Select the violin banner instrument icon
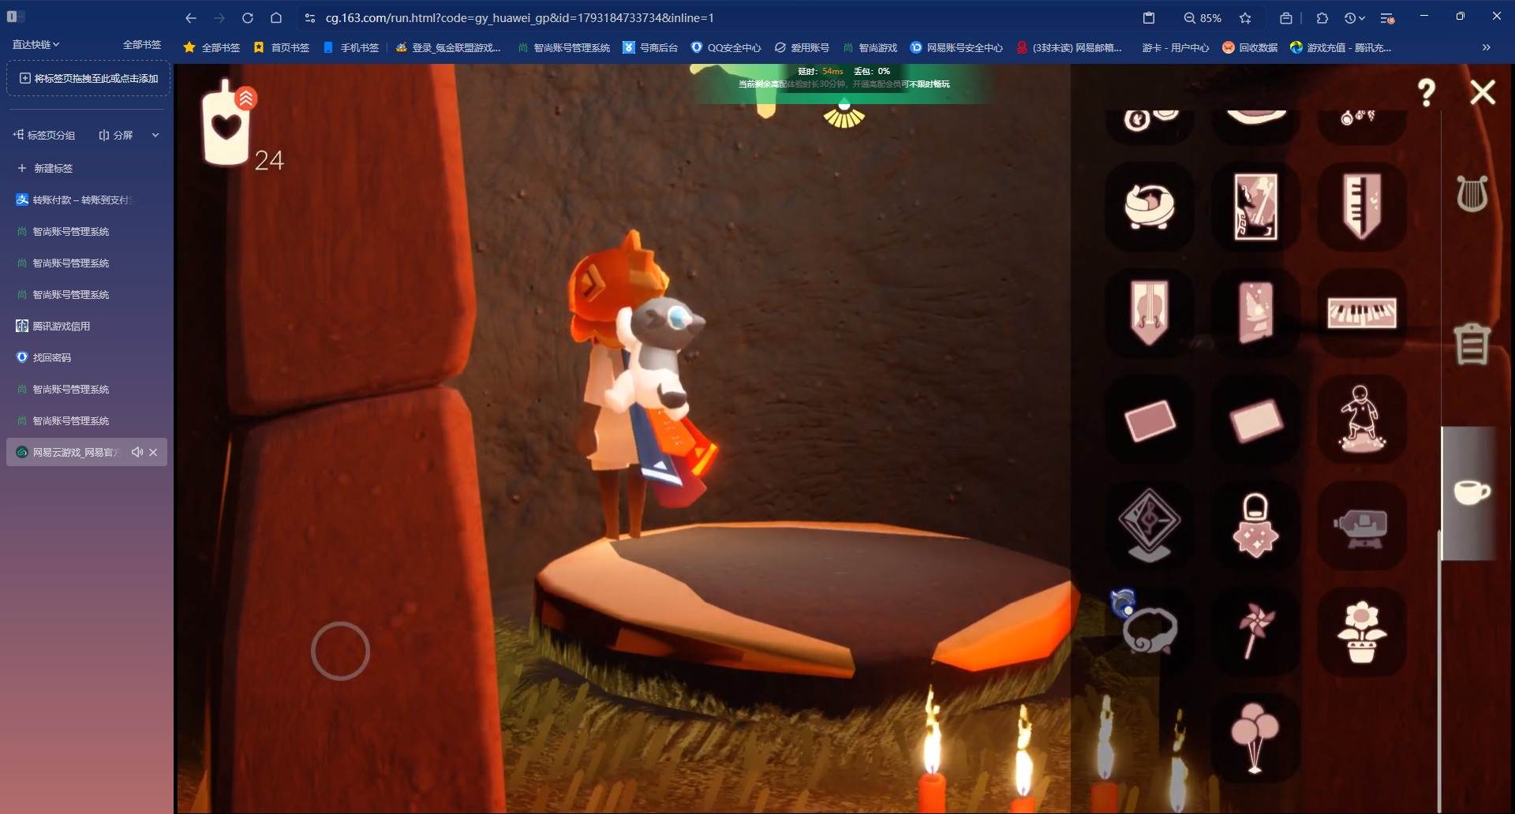Viewport: 1515px width, 814px height. 1149,313
